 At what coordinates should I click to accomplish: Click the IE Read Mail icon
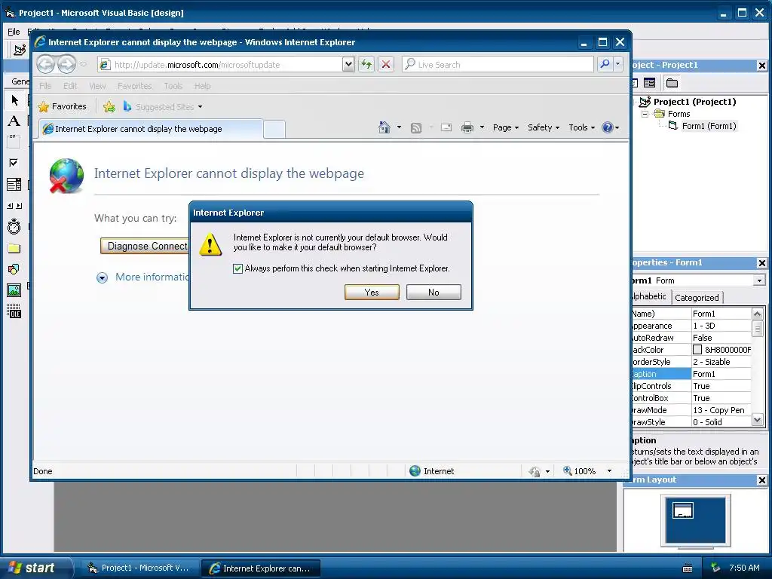(x=446, y=127)
